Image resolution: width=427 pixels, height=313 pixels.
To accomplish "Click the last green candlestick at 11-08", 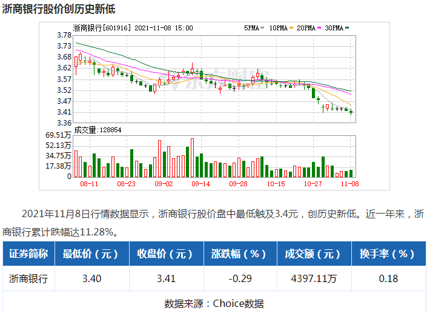I will click(351, 112).
